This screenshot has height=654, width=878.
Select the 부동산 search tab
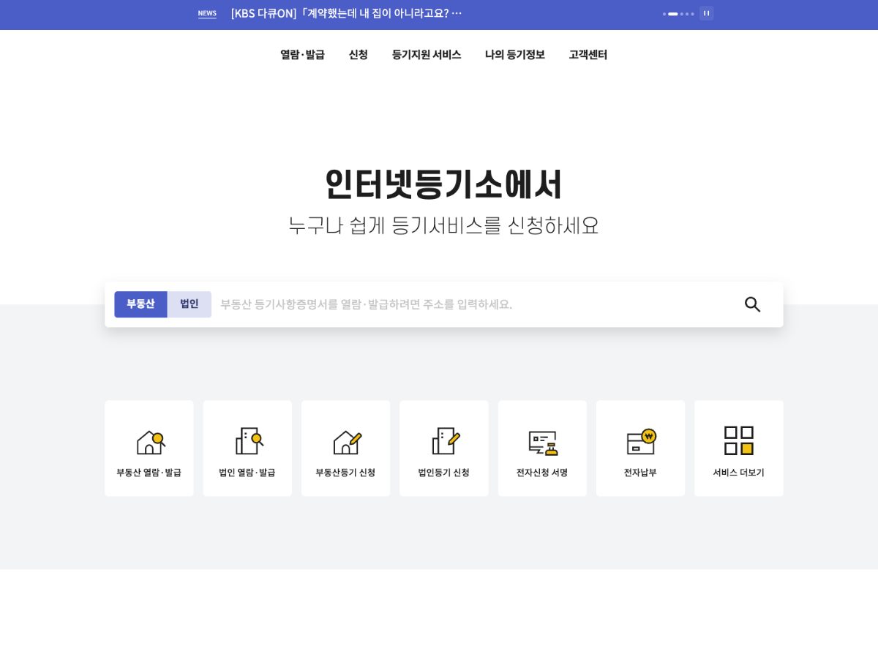point(140,304)
